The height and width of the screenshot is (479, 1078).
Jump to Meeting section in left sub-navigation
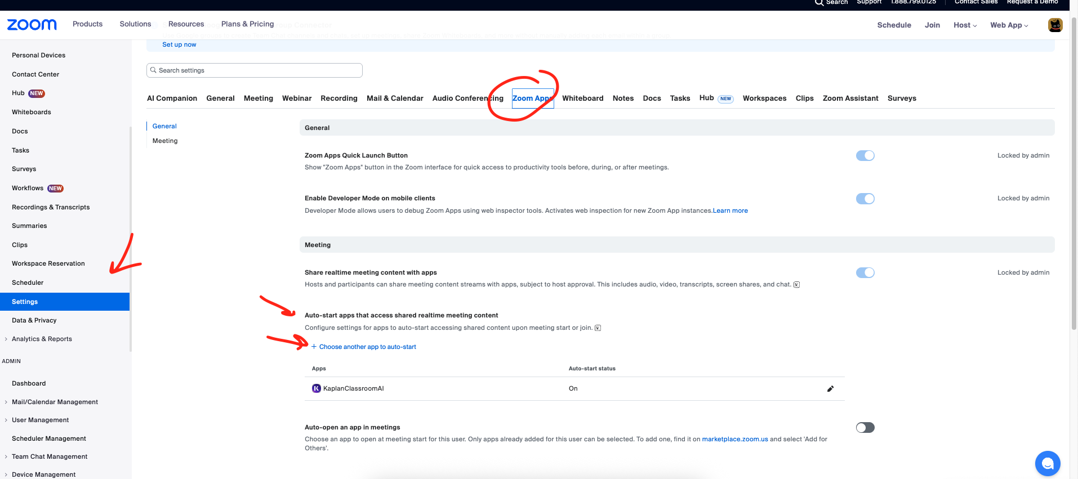[x=165, y=141]
